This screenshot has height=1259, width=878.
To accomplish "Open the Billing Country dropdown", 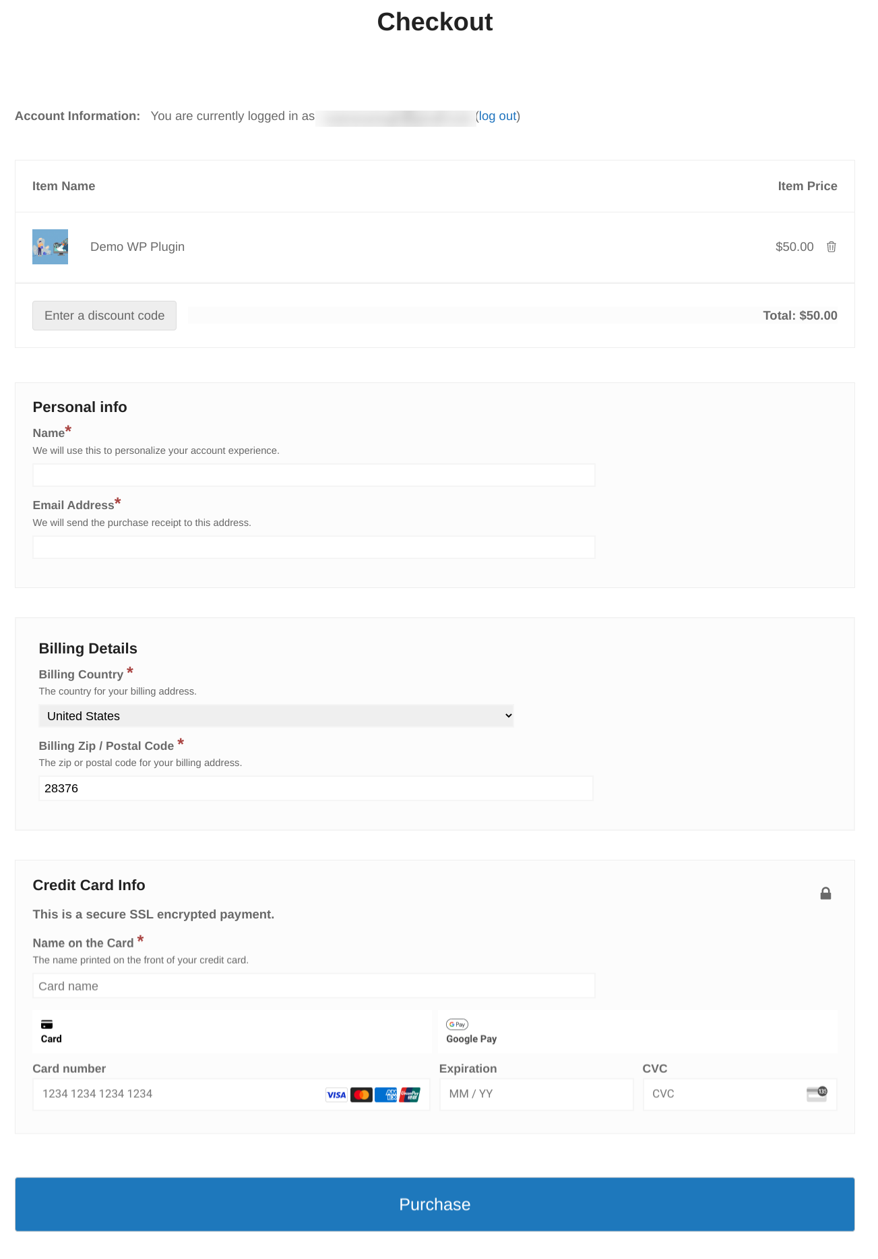I will pos(276,715).
